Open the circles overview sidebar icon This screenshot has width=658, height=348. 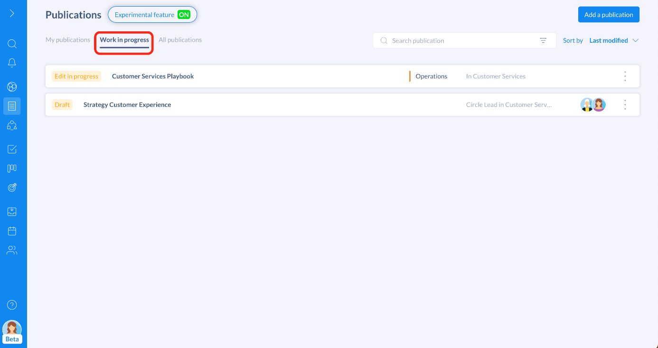tap(12, 86)
